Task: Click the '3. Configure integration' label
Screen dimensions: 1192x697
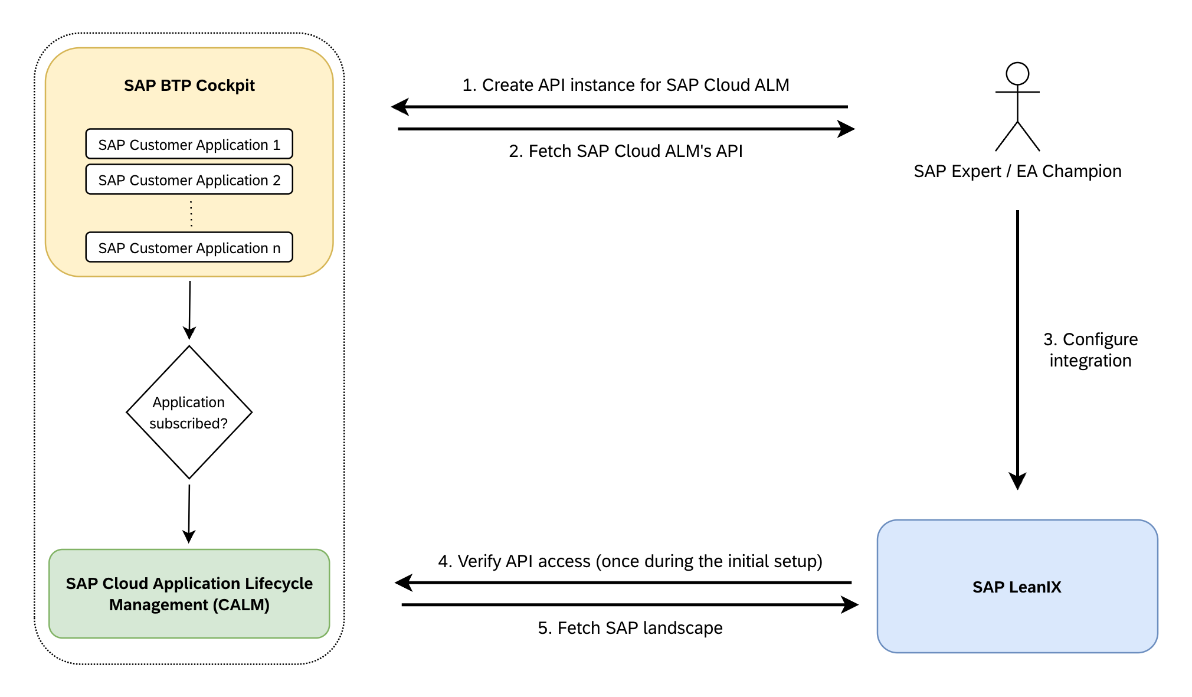Action: (x=1091, y=350)
